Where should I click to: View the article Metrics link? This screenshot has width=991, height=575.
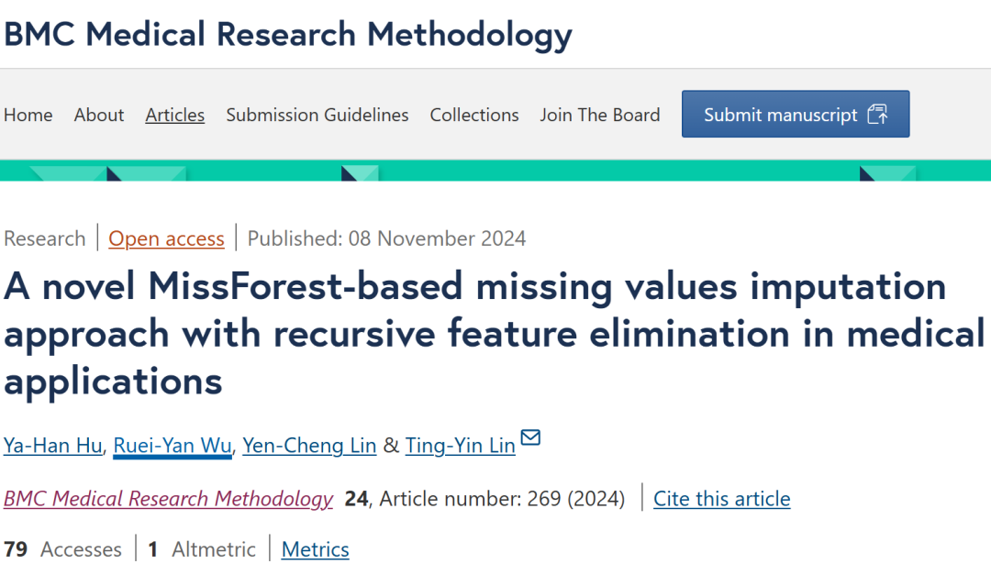pos(315,549)
